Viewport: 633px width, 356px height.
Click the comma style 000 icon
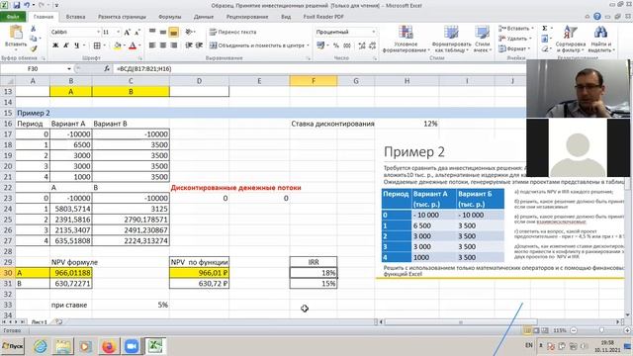[x=347, y=45]
